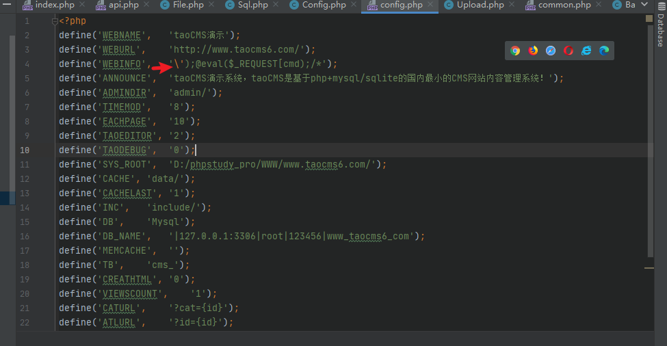Click line number 16 in gutter
Viewport: 667px width, 346px height.
pyautogui.click(x=25, y=237)
